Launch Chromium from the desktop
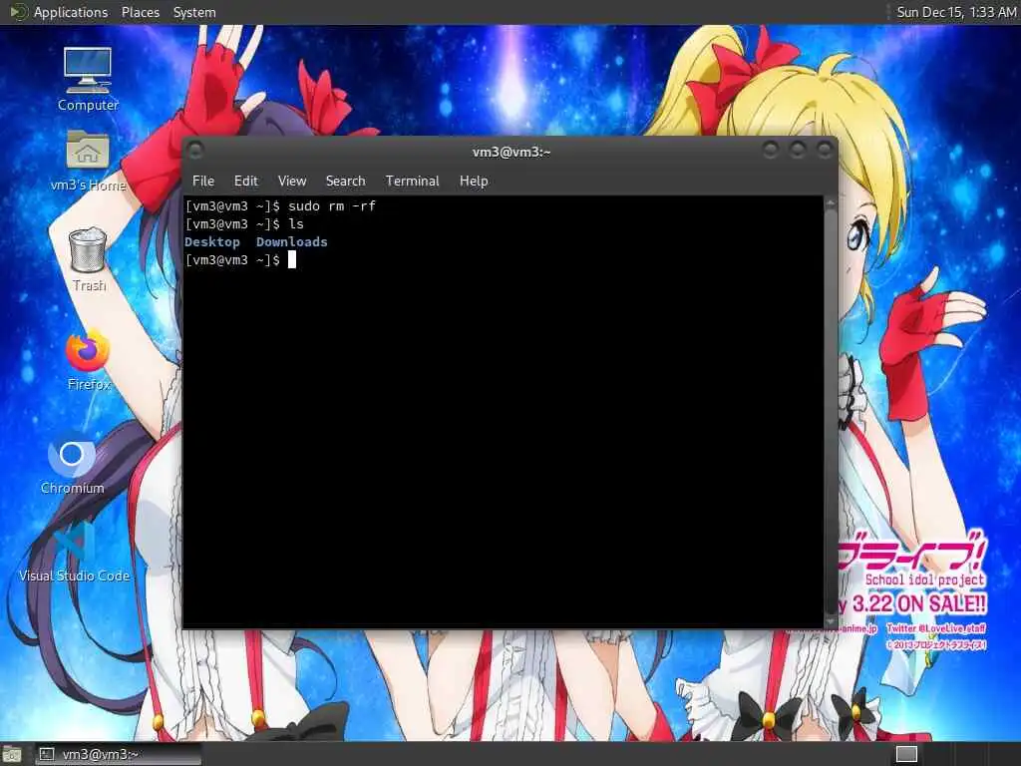The height and width of the screenshot is (766, 1021). [72, 463]
